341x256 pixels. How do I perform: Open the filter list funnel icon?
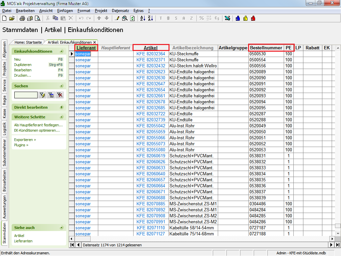point(51,95)
